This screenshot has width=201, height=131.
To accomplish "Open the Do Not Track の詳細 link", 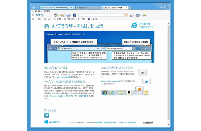I will tap(62, 77).
